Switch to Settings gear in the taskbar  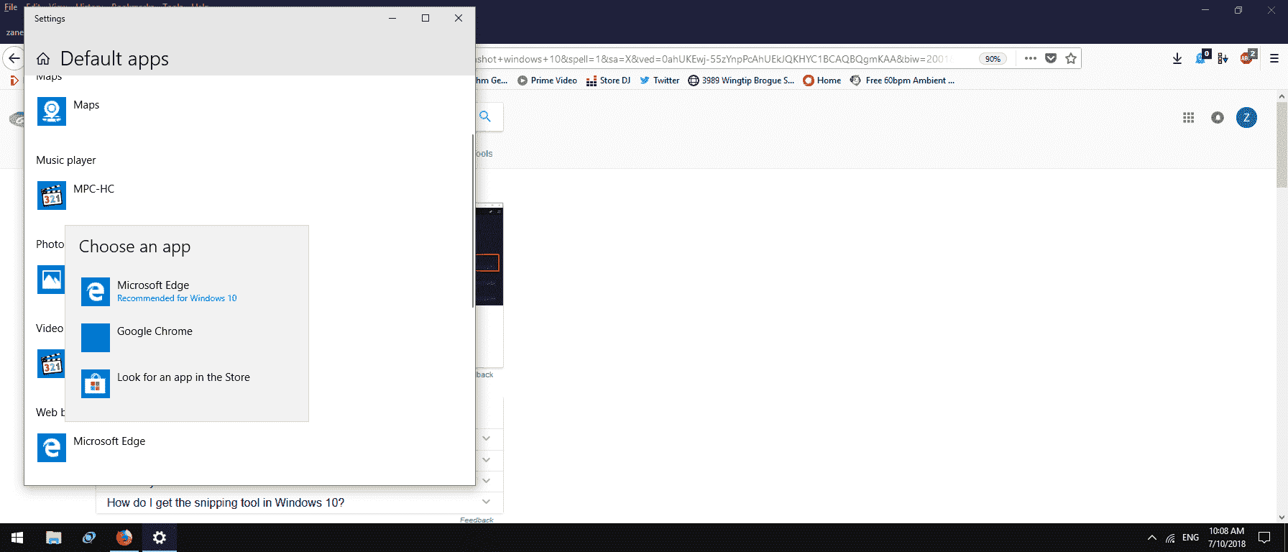coord(160,538)
